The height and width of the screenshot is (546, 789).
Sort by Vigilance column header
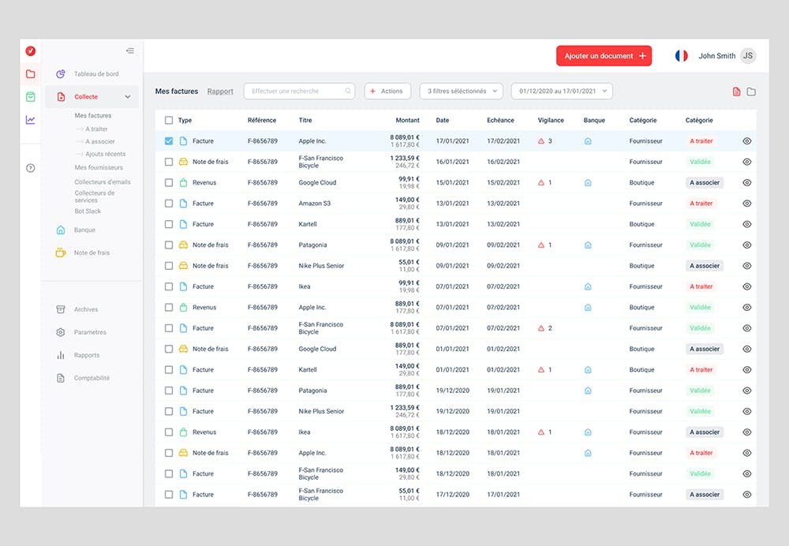tap(551, 120)
